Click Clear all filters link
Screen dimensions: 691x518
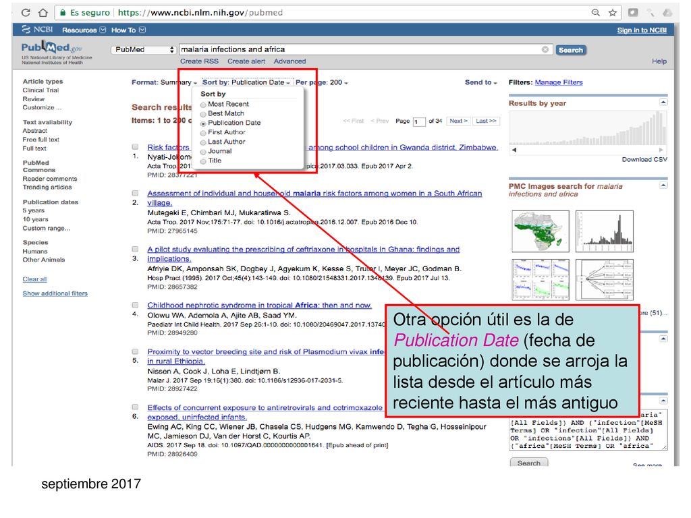(x=35, y=279)
